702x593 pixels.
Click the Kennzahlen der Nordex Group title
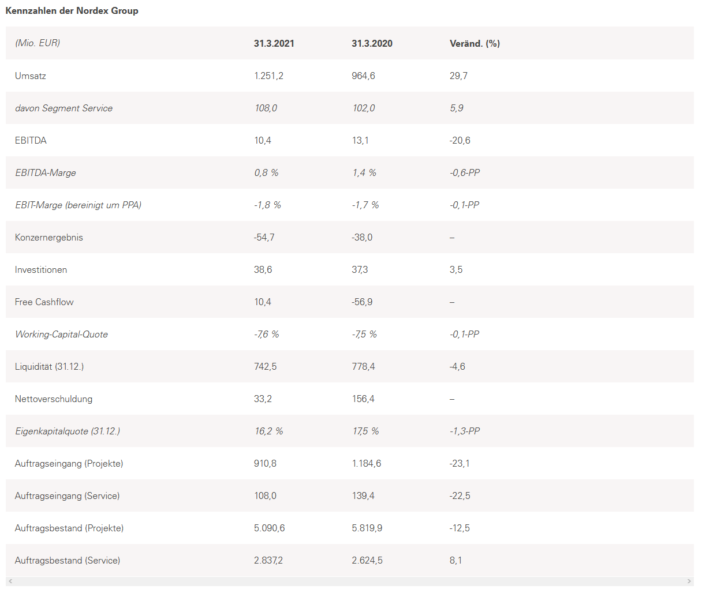click(72, 11)
